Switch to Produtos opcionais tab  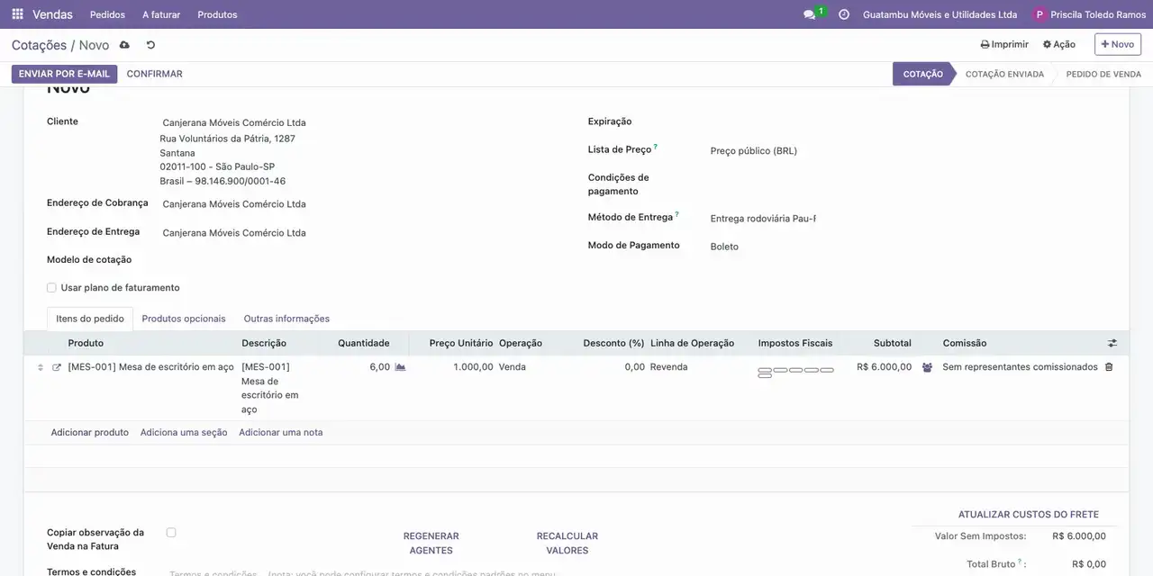(184, 319)
